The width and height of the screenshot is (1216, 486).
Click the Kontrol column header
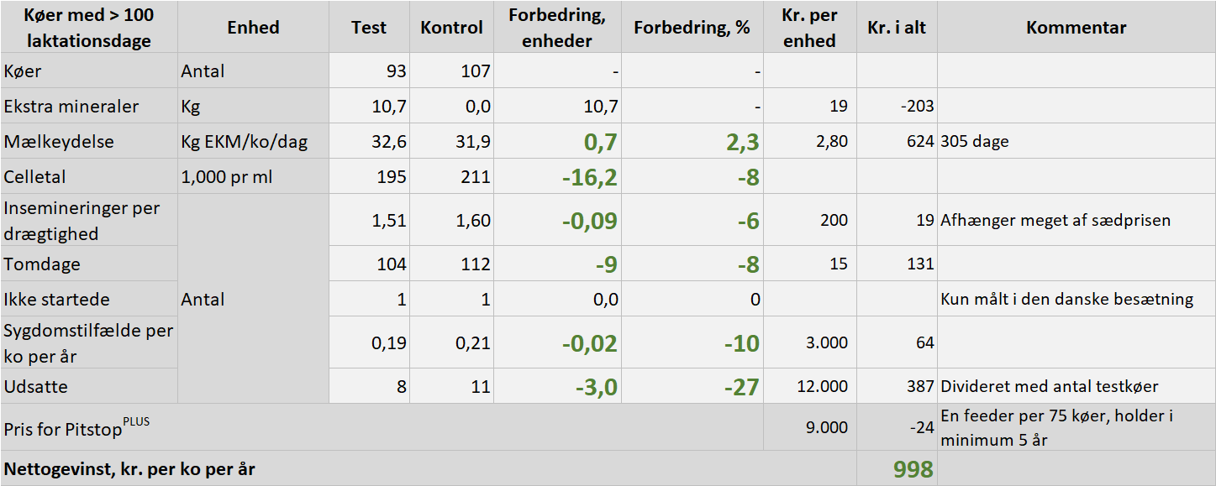[452, 28]
